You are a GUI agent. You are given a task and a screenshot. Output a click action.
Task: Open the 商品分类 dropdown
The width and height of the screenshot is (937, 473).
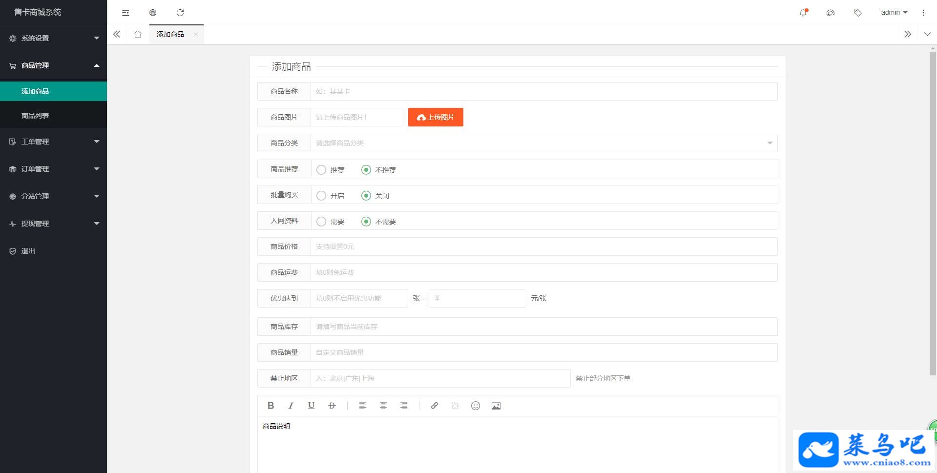tap(544, 143)
